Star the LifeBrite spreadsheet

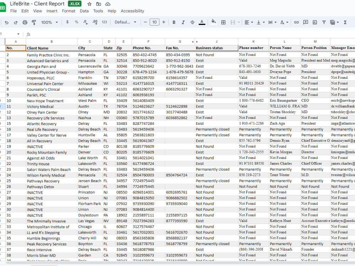89,4
